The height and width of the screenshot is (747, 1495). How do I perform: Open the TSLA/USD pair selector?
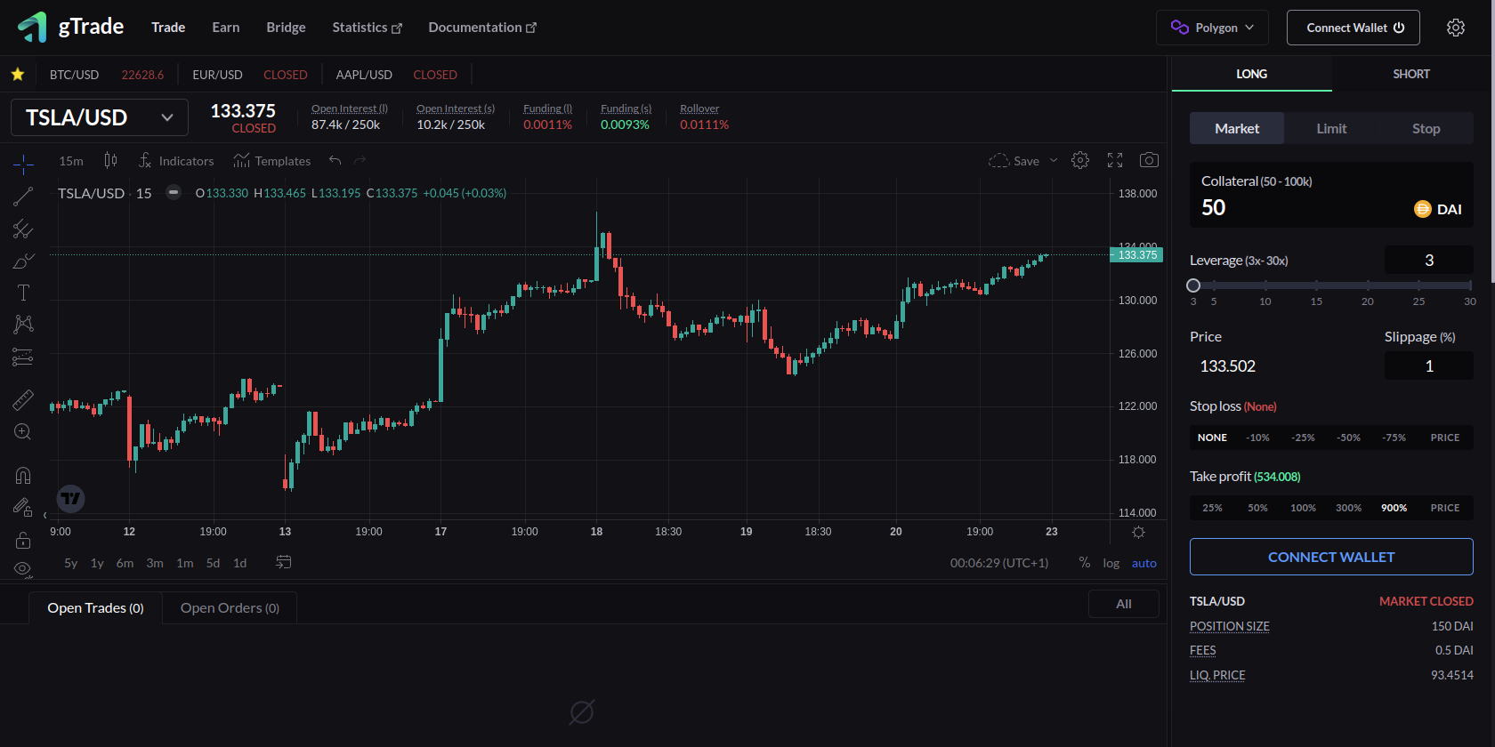pos(100,117)
